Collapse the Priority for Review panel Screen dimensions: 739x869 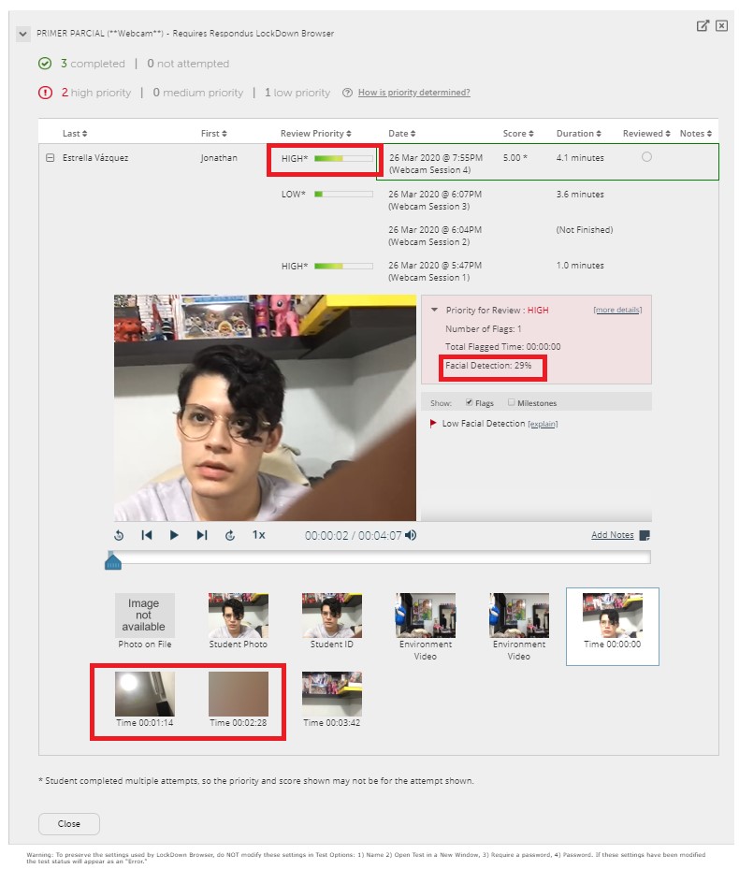tap(434, 310)
